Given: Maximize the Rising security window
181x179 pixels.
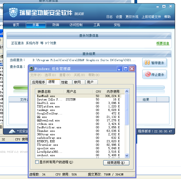Looking at the screenshot, I should (164, 6).
